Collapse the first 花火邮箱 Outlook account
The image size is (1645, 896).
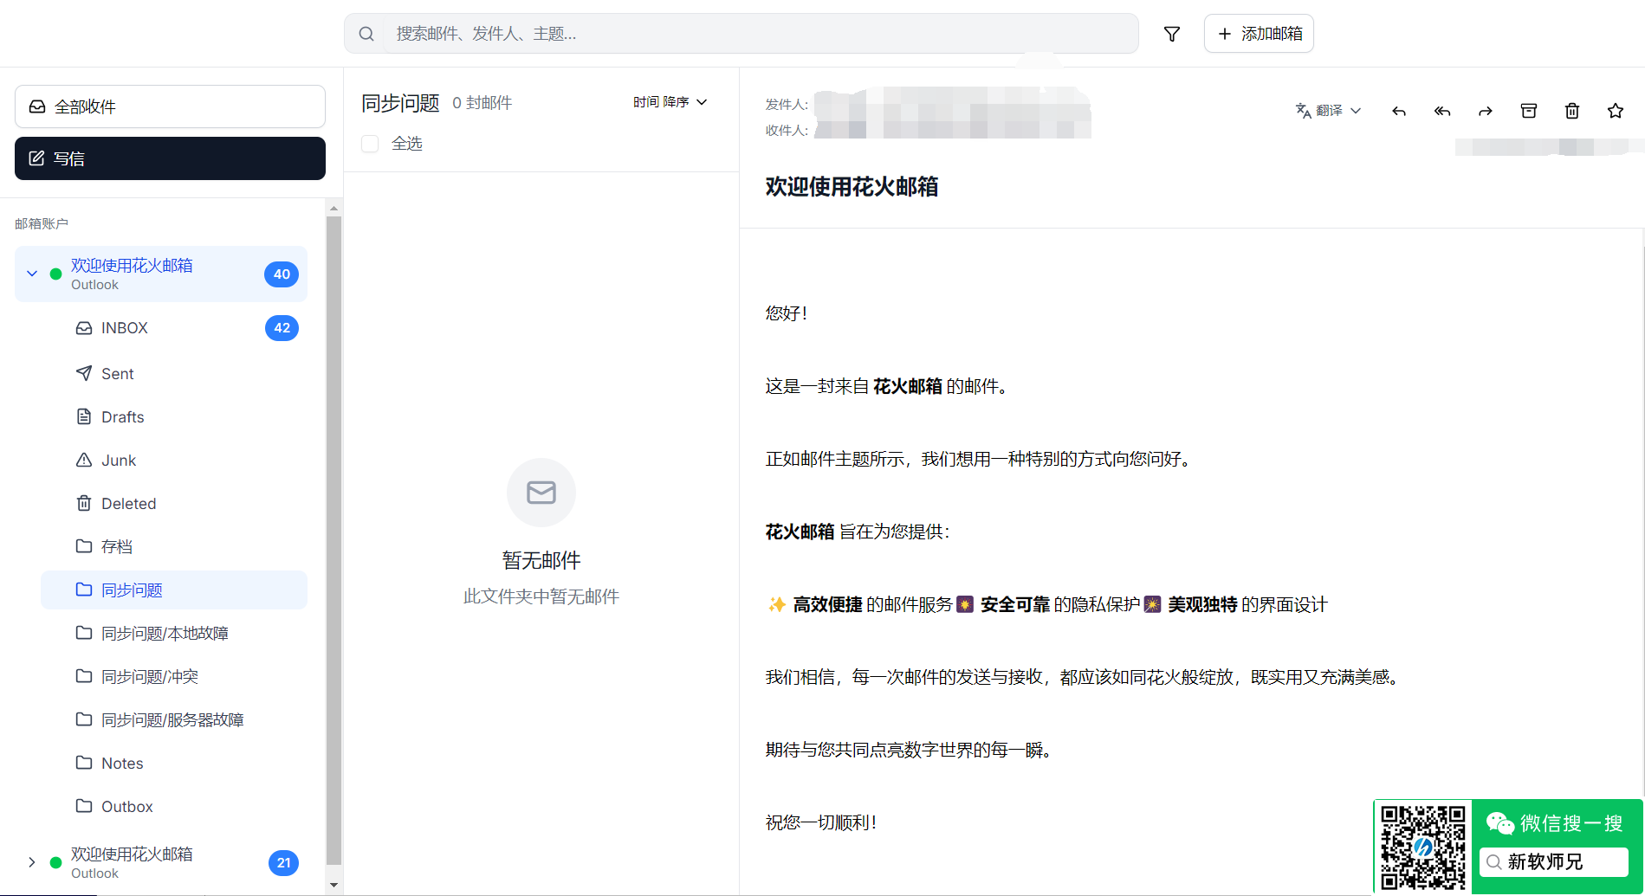[32, 274]
